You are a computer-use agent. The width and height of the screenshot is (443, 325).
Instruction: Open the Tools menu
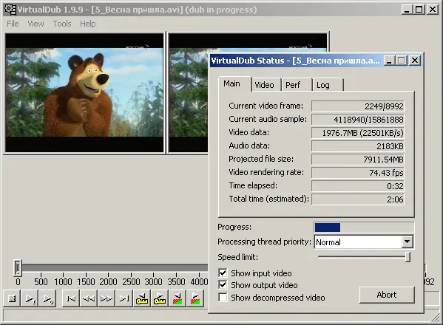(x=62, y=24)
